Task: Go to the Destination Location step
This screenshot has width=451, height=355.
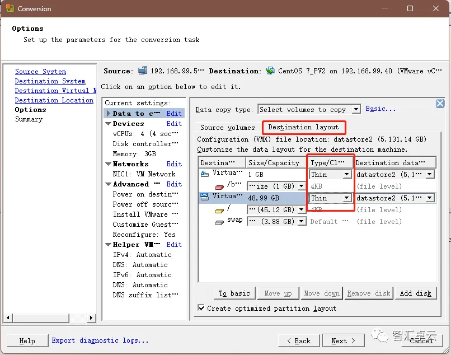Action: click(54, 100)
